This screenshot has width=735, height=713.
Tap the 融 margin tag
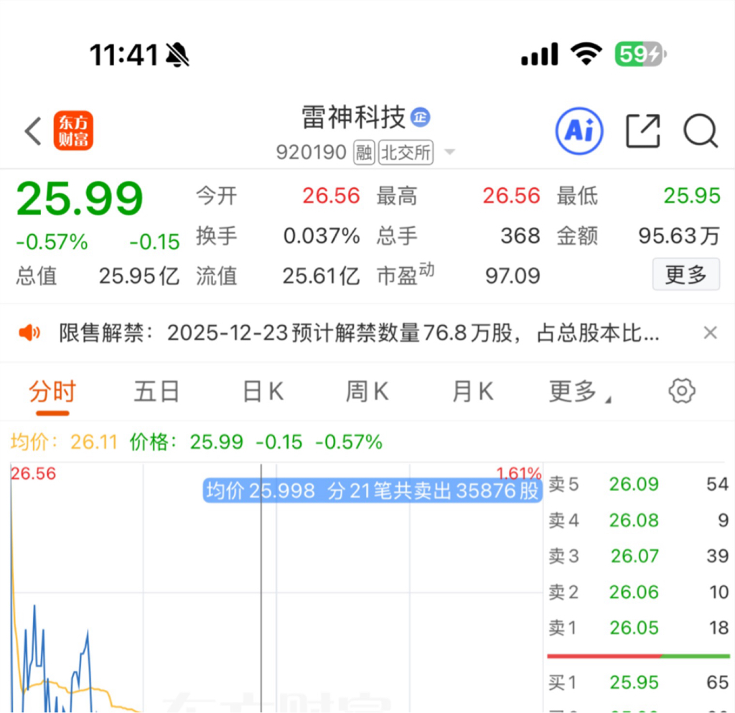point(364,152)
